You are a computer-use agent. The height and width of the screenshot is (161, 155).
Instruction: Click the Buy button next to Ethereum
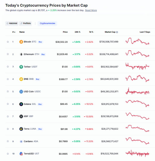click(x=43, y=55)
